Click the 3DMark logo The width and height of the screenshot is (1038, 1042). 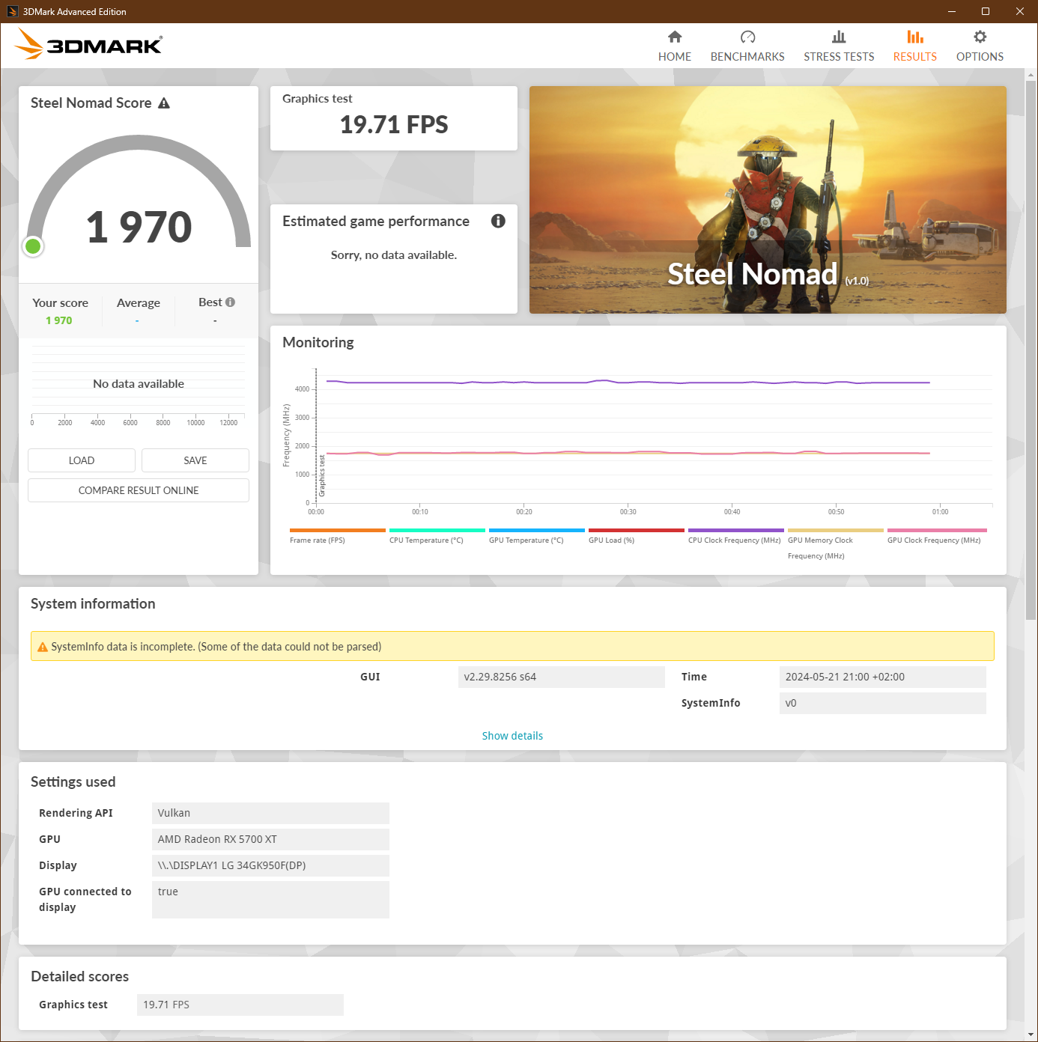click(89, 44)
